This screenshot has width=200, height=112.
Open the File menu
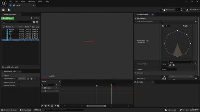pos(10,2)
